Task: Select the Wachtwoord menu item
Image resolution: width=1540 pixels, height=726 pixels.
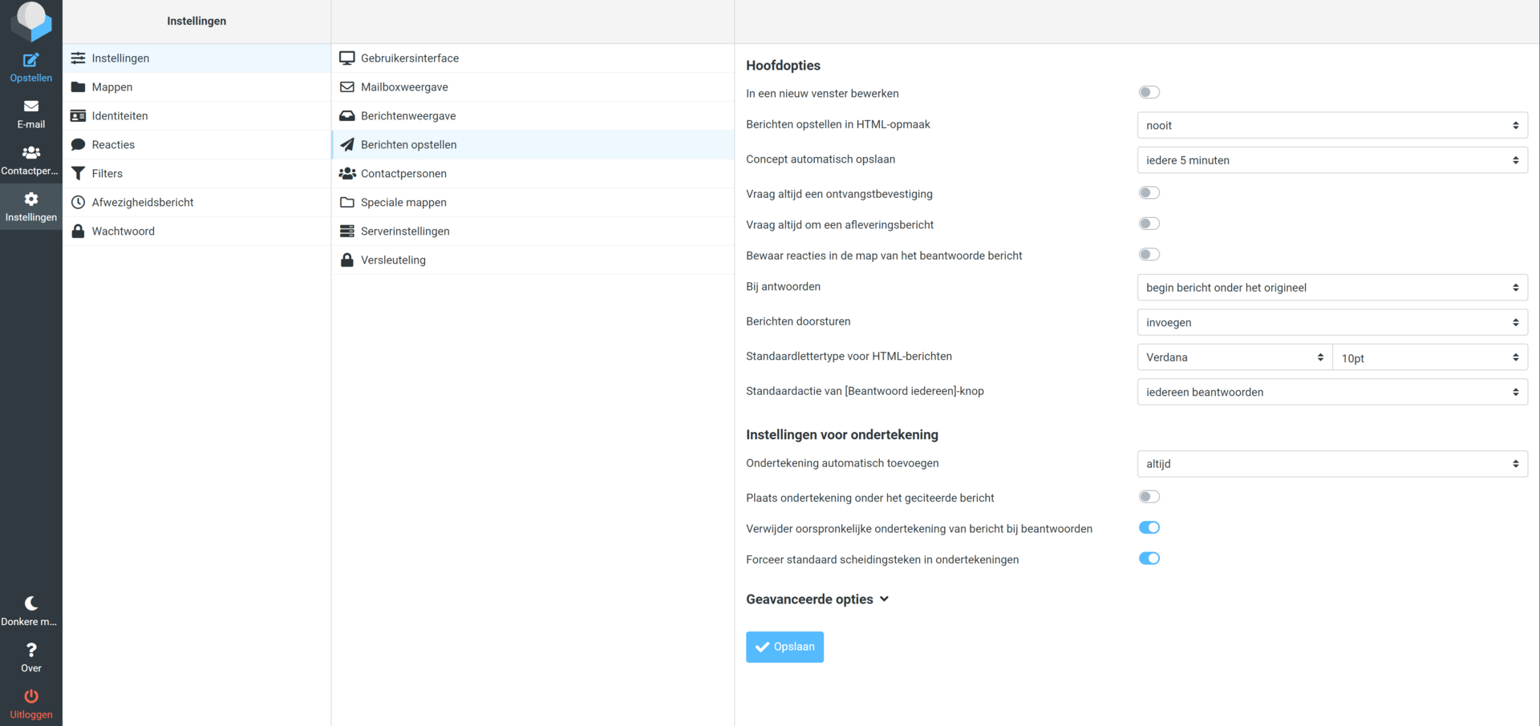Action: (197, 231)
